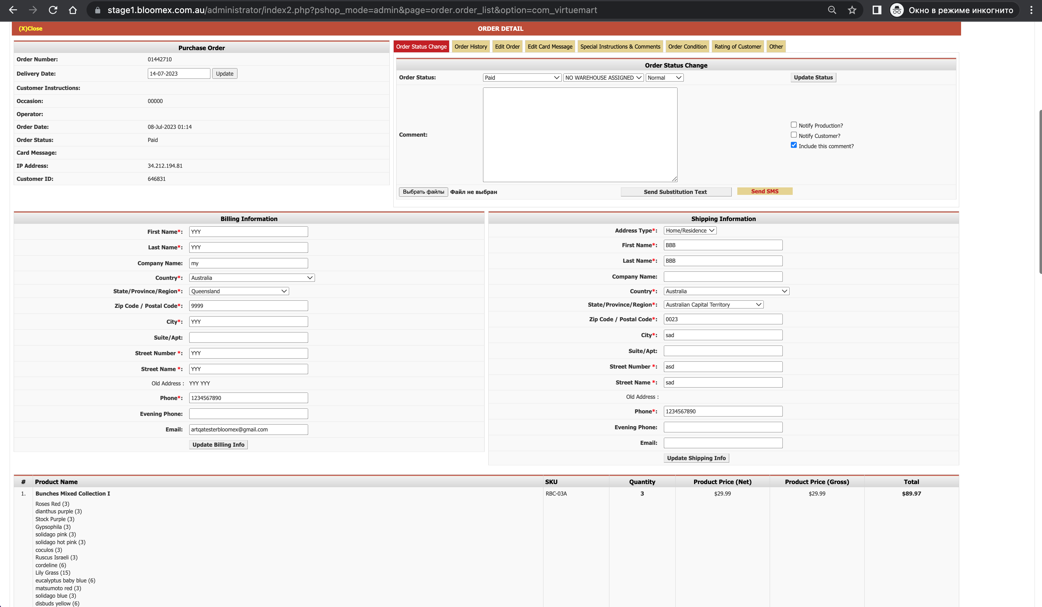The width and height of the screenshot is (1042, 607).
Task: Click Update Shipping Info button
Action: tap(696, 458)
